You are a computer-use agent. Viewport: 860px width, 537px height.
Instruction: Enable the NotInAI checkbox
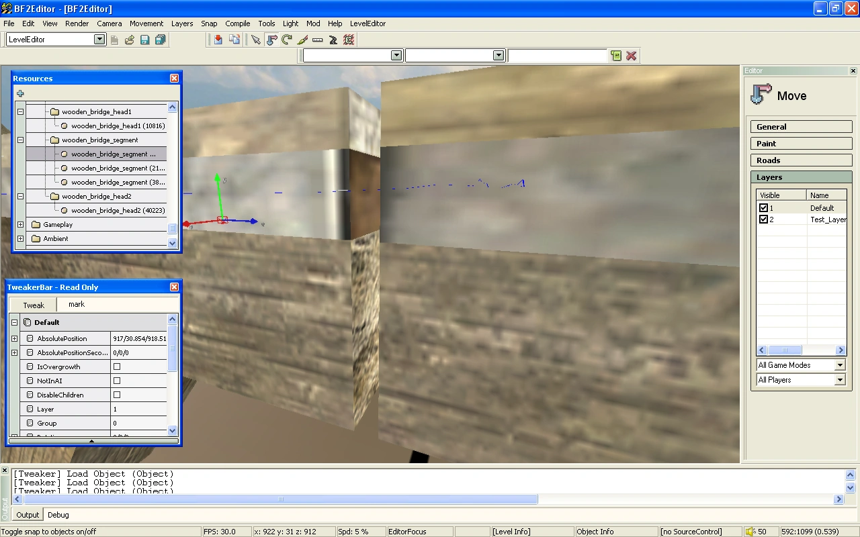click(x=117, y=381)
